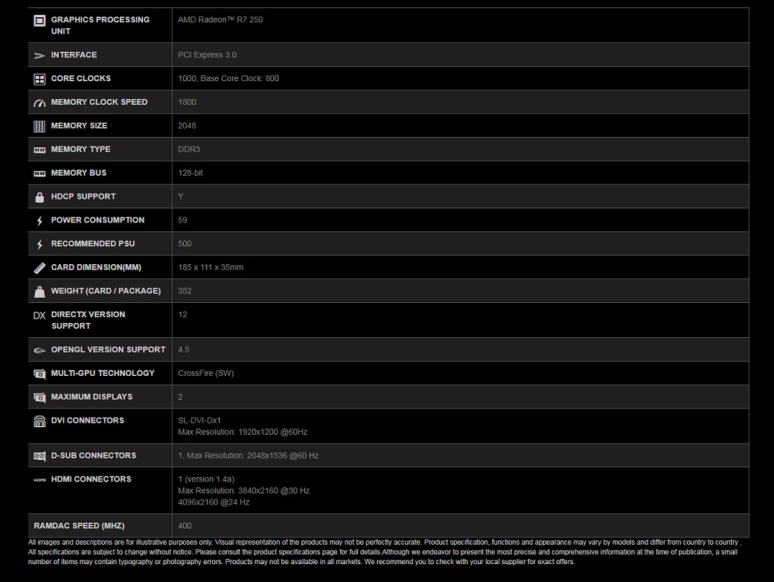Click the 'HDMI CONNECTORS' label
774x582 pixels.
pyautogui.click(x=92, y=479)
